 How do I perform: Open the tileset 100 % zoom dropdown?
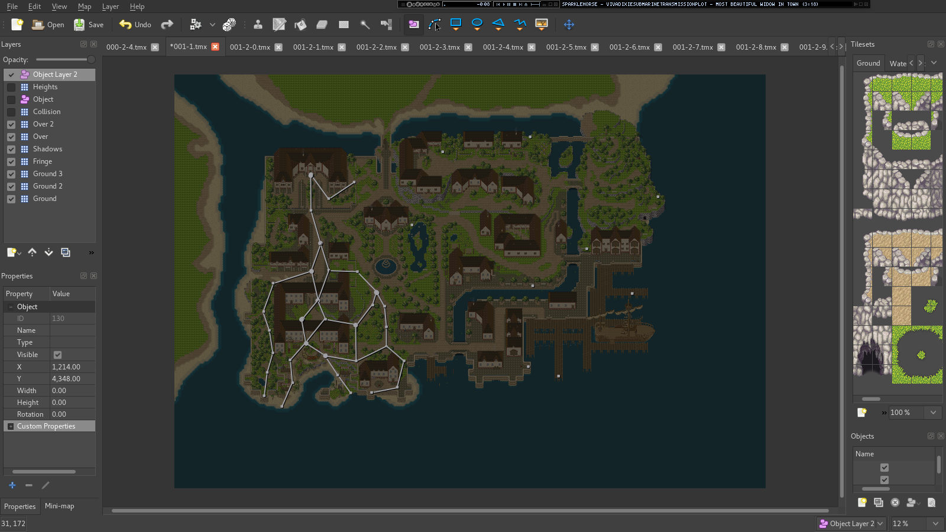pos(915,413)
